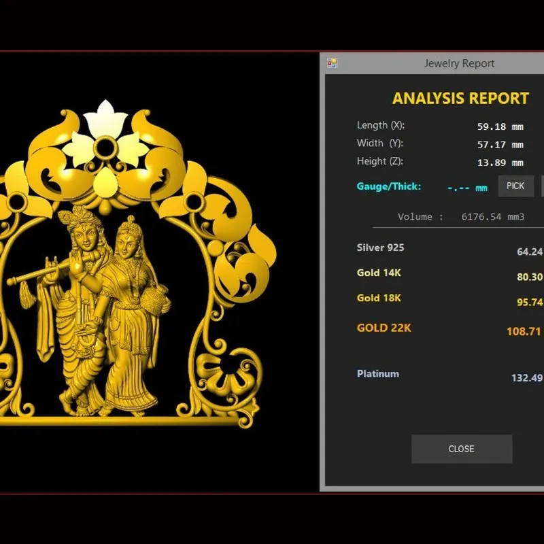The image size is (544, 544).
Task: Click the Platinum label
Action: click(x=378, y=373)
